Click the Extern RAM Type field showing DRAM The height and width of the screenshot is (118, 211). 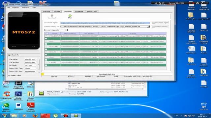[30, 68]
